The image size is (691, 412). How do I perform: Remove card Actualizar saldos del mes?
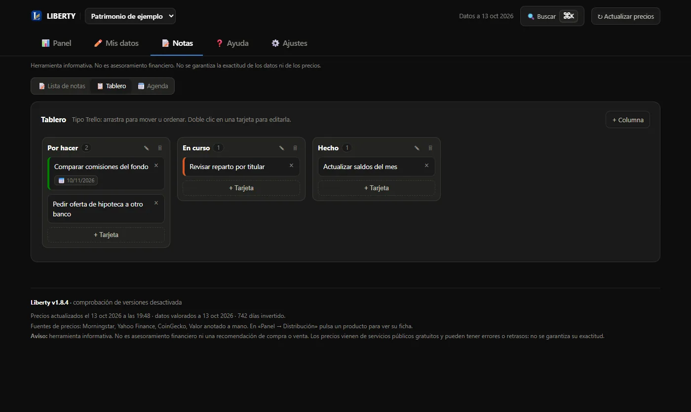[x=426, y=166]
